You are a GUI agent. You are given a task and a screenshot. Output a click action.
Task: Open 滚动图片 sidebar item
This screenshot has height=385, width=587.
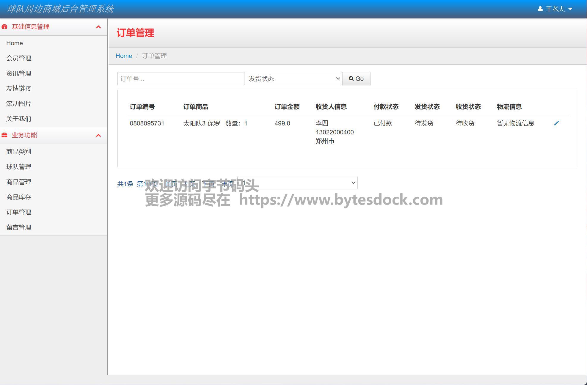(19, 104)
